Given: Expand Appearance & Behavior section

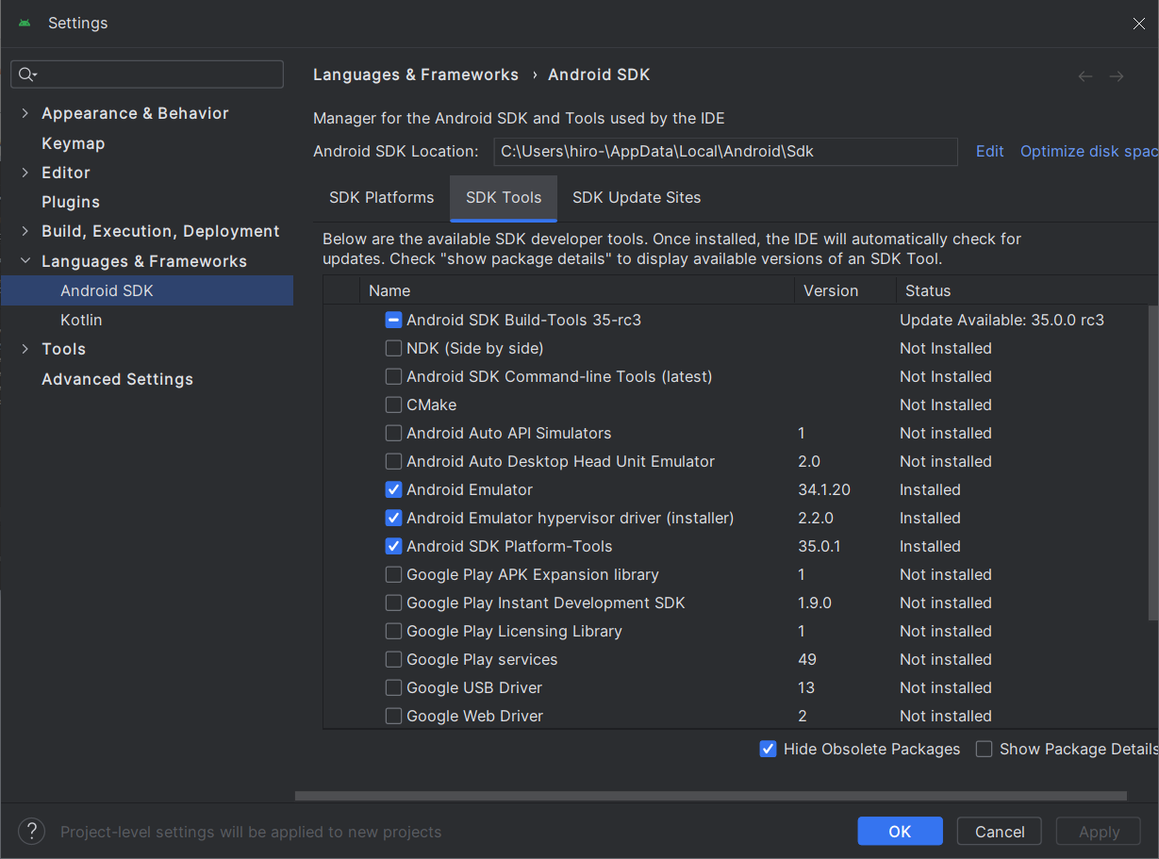Looking at the screenshot, I should tap(25, 113).
